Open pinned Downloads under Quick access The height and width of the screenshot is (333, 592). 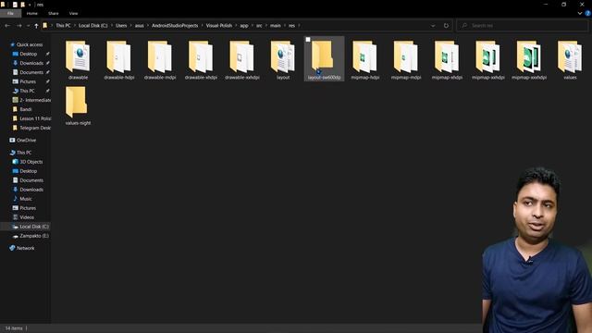tap(31, 63)
